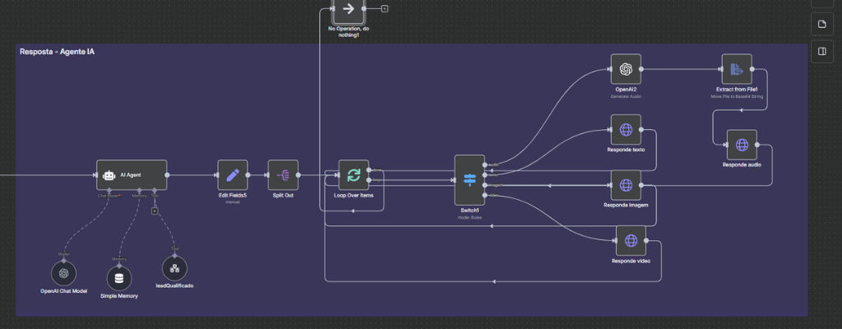
Task: Click the Responde texto globe node
Action: [626, 129]
